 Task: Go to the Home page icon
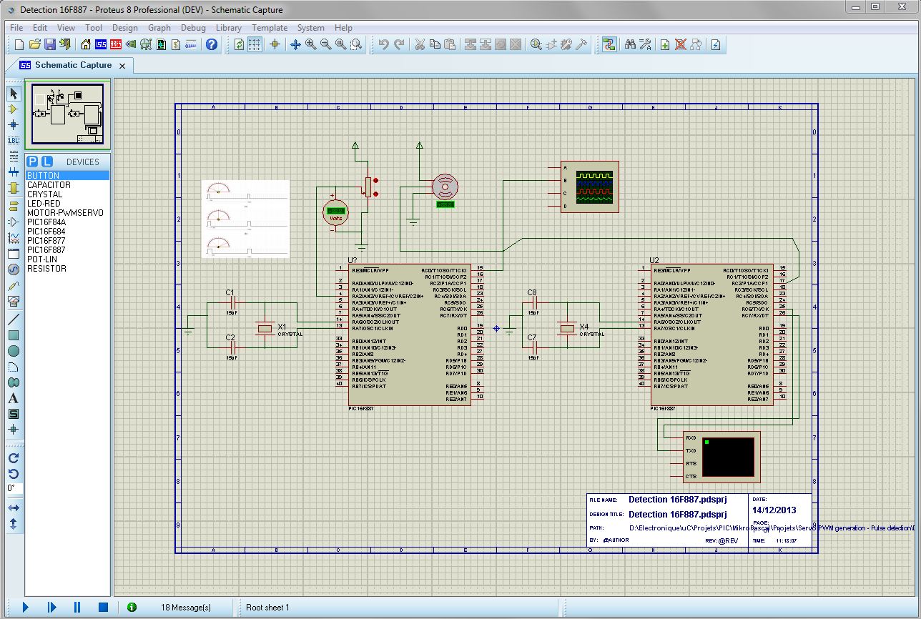tap(86, 44)
